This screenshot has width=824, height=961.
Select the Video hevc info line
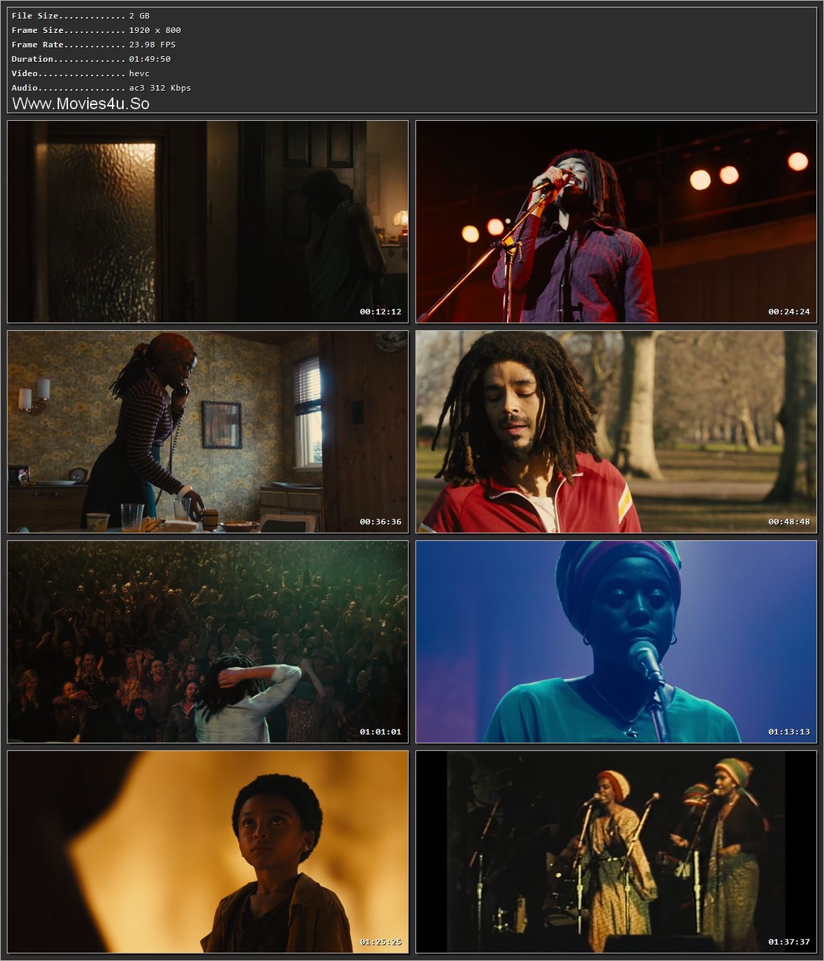[x=76, y=73]
